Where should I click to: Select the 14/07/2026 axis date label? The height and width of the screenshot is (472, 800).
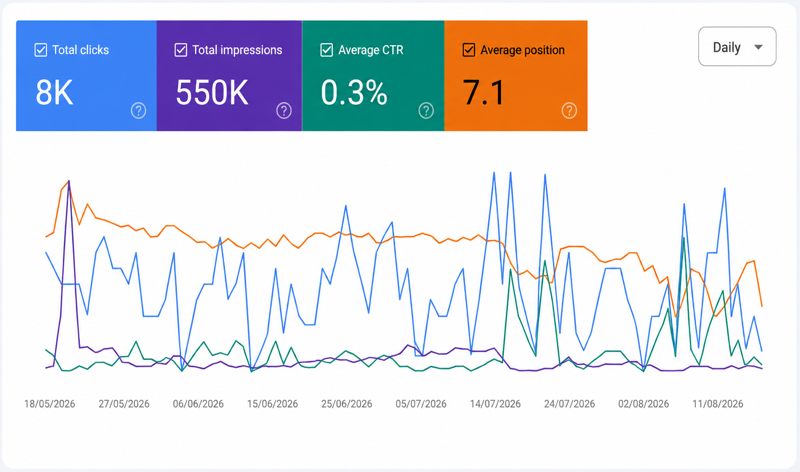click(495, 404)
